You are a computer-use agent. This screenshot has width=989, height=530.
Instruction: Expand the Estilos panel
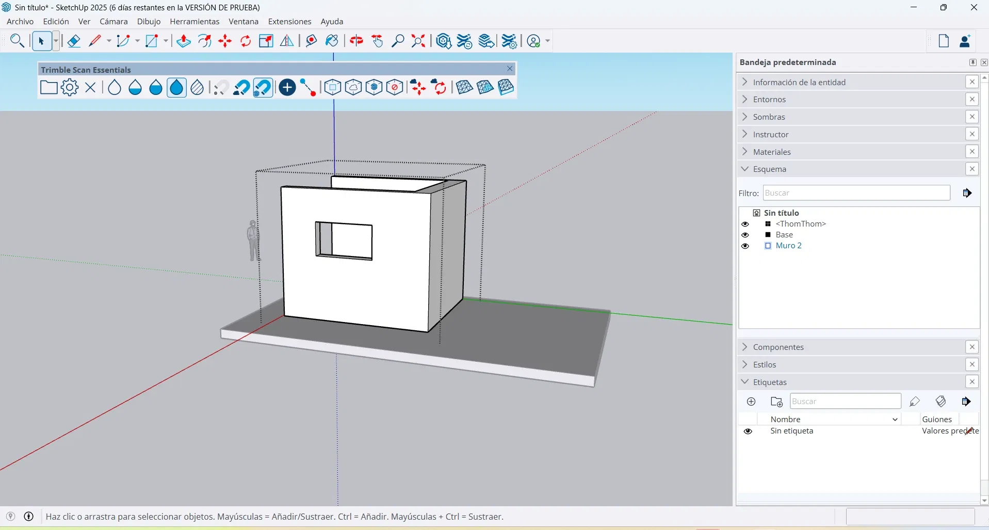(x=745, y=364)
